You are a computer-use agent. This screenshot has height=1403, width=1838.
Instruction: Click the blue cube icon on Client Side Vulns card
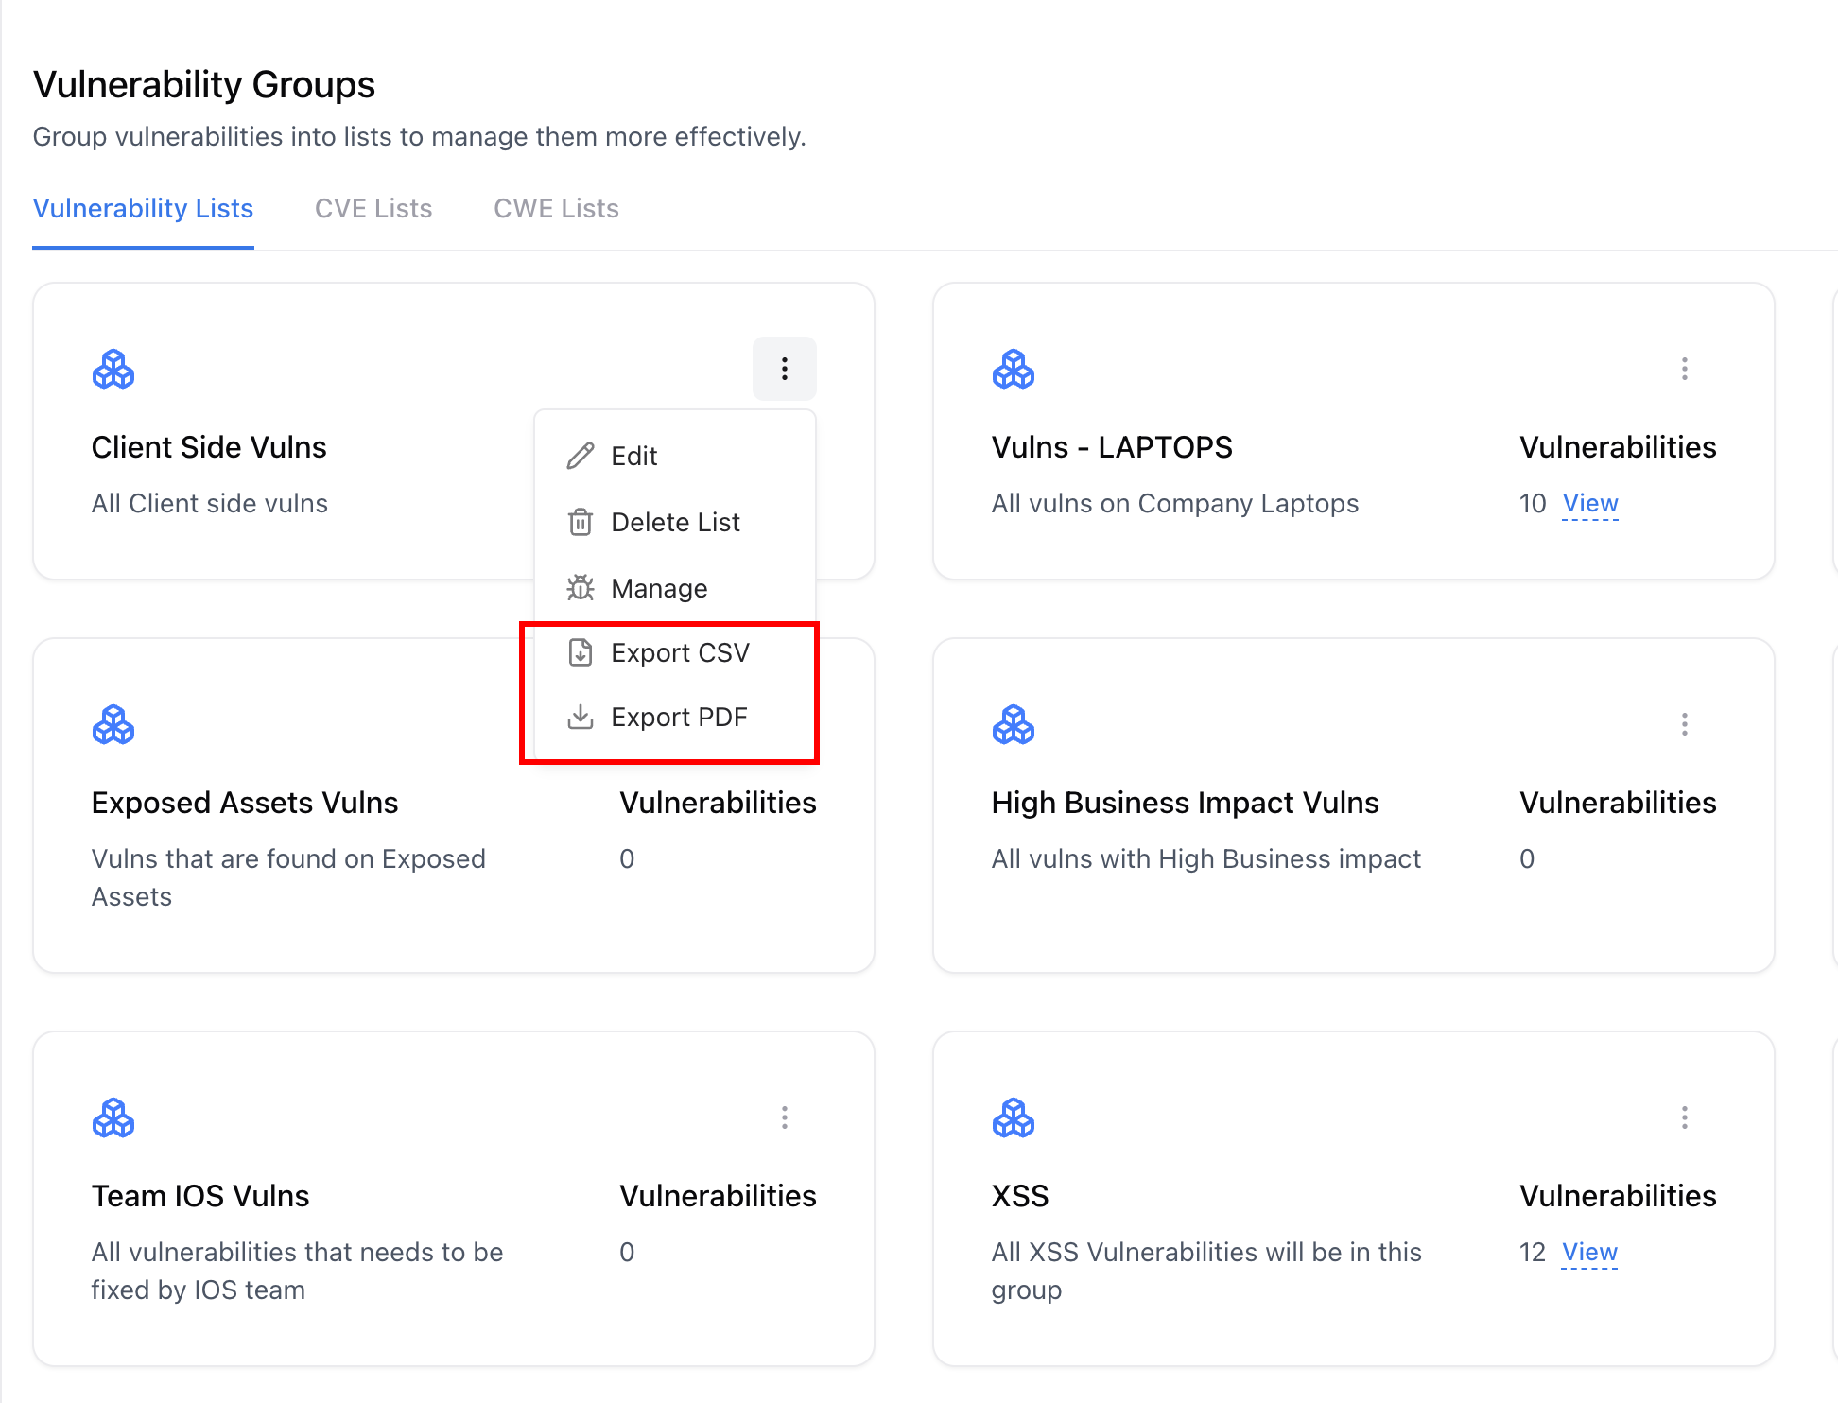[113, 369]
